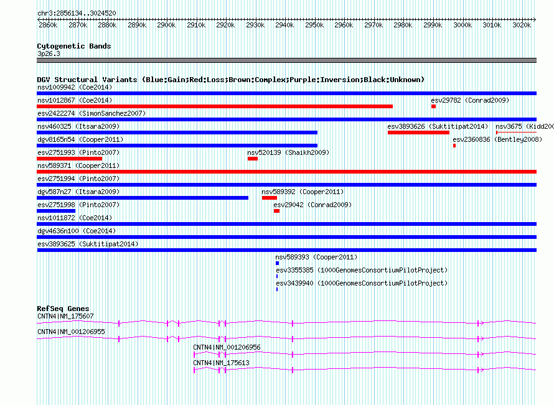Click the red bar under esv3893626
The height and width of the screenshot is (405, 554).
pos(418,133)
